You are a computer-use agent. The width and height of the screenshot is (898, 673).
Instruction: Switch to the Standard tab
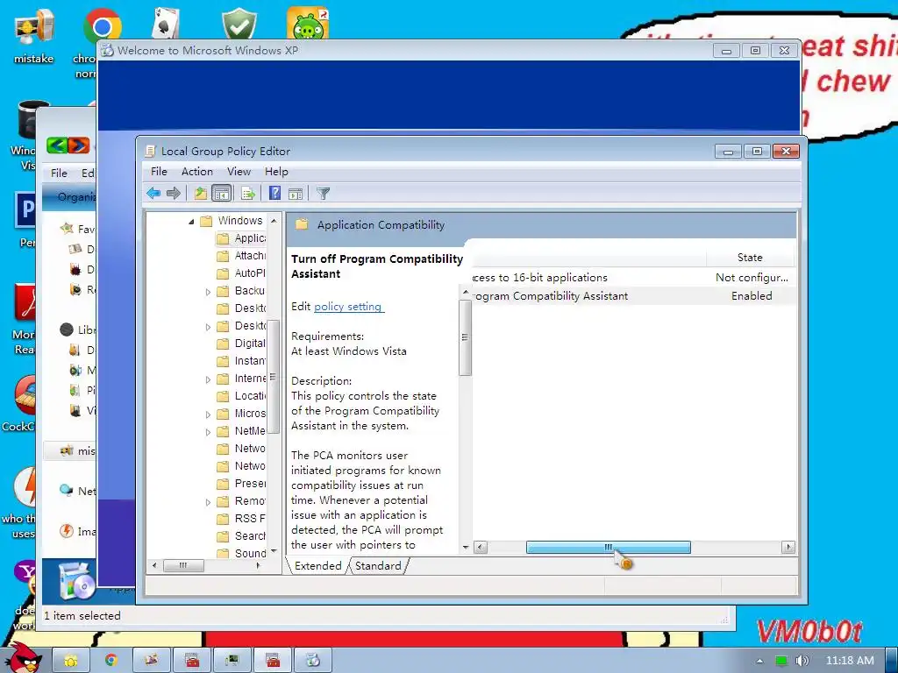[378, 565]
